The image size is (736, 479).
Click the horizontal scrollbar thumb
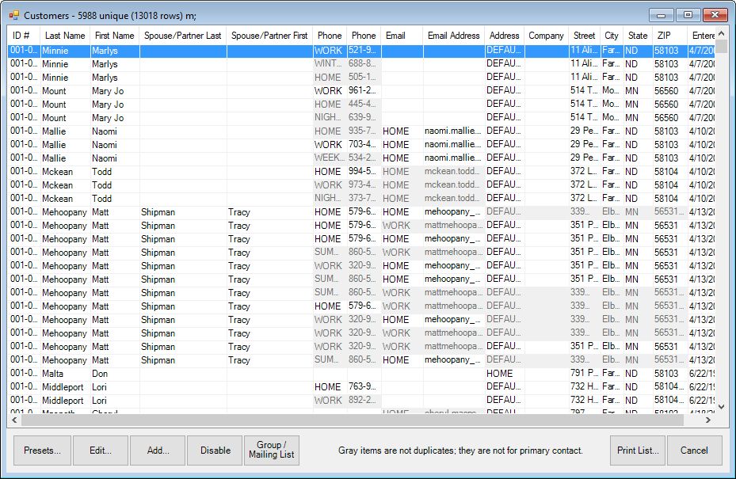click(352, 420)
